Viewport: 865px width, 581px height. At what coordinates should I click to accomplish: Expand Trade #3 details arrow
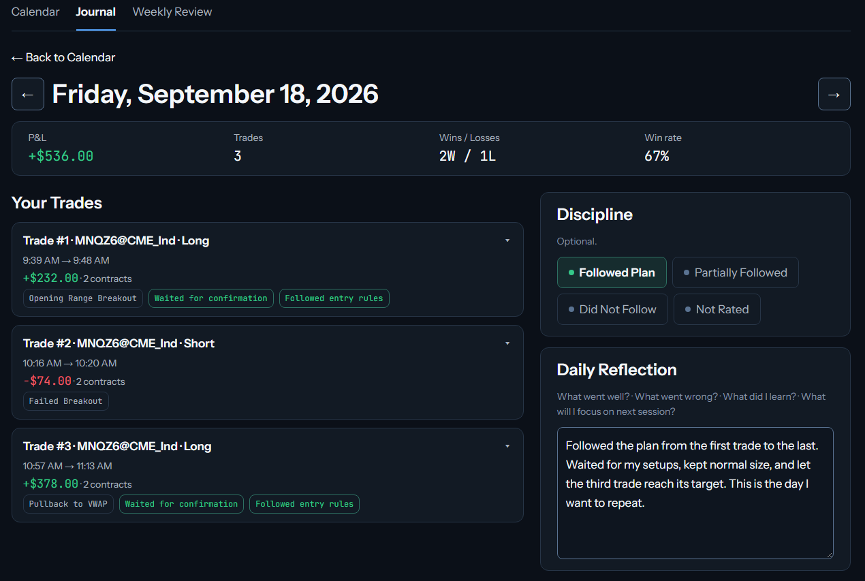(507, 446)
